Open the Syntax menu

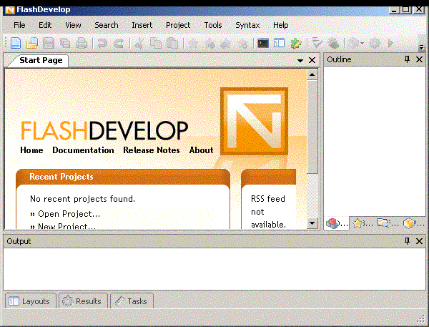point(247,25)
